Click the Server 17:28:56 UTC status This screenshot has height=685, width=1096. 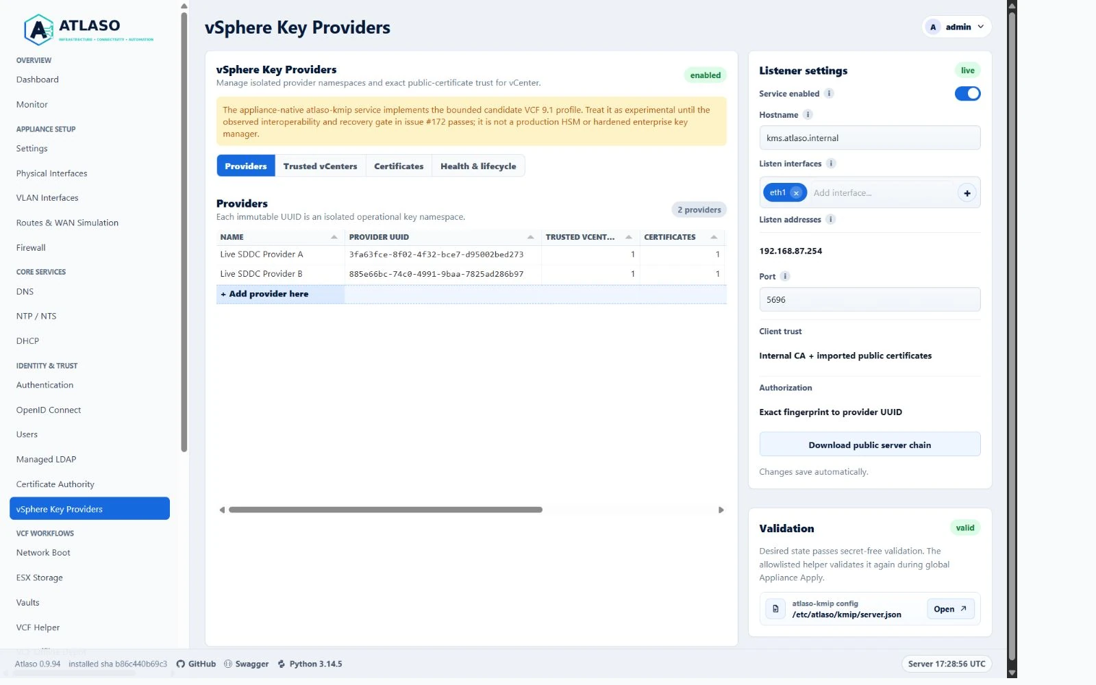click(x=946, y=664)
